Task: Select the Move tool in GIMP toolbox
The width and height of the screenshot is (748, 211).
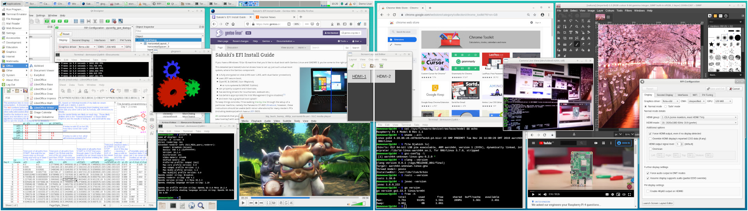Action: [589, 26]
